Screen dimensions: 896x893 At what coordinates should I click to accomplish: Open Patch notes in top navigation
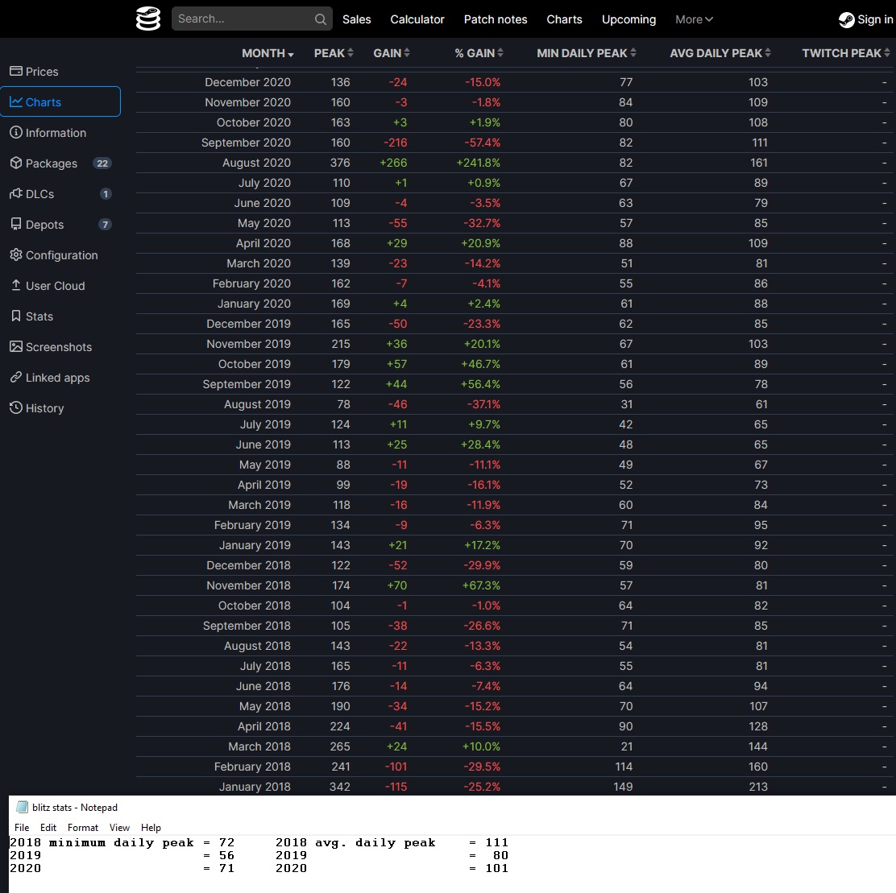496,19
